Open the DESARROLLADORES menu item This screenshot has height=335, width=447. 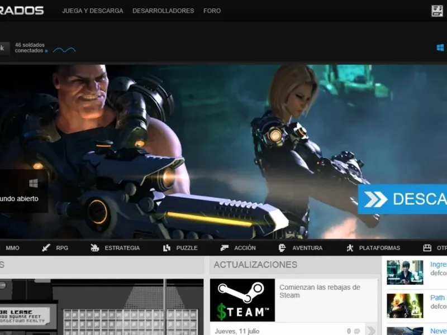[x=163, y=11]
